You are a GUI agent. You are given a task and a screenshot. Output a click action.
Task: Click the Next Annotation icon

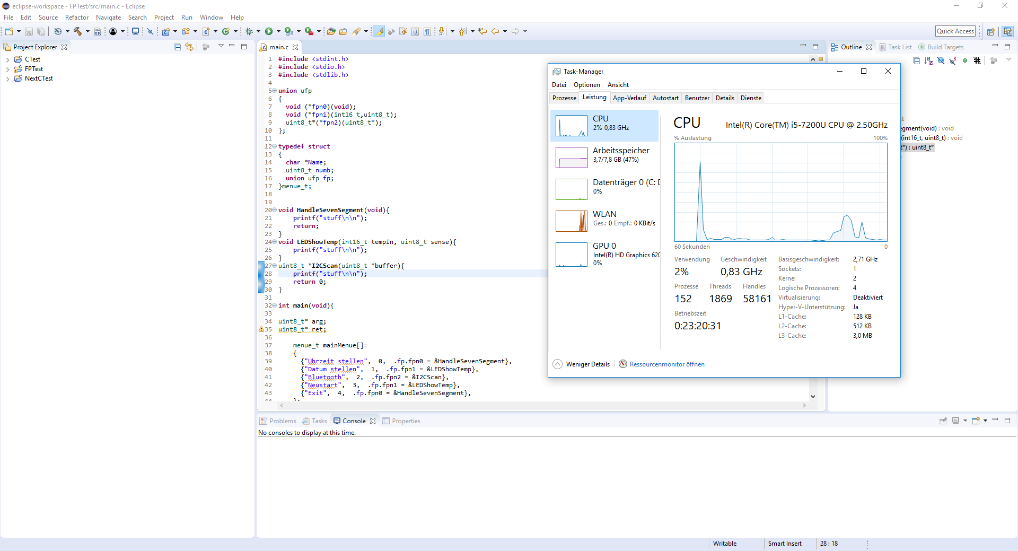tap(442, 32)
